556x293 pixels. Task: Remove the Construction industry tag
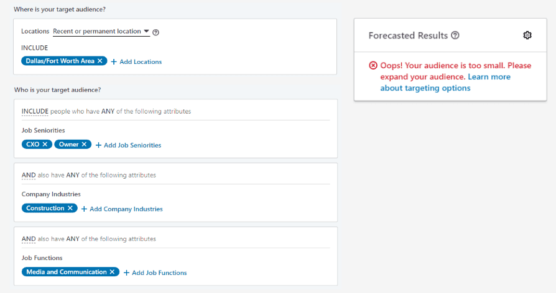tap(70, 209)
